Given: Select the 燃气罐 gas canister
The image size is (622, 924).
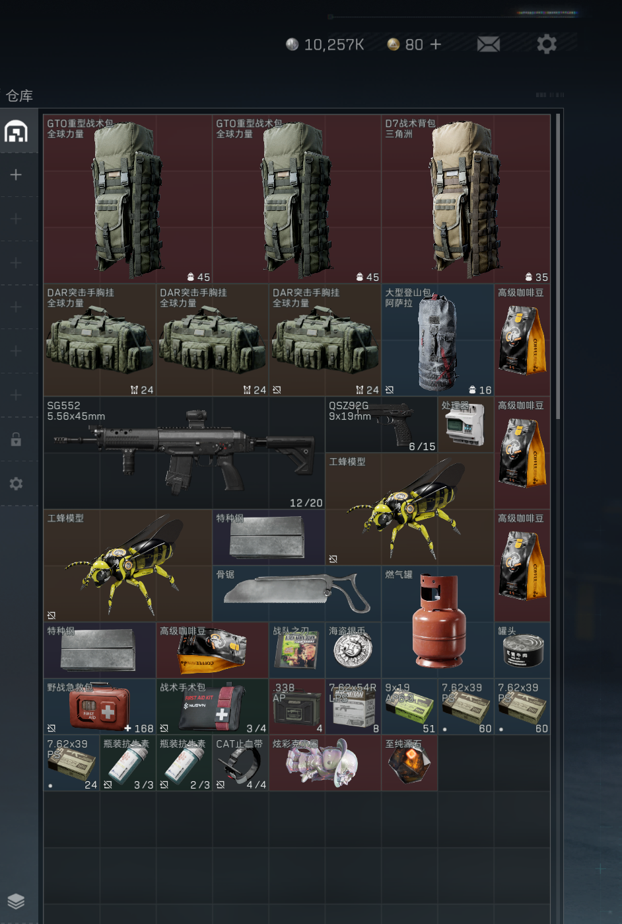Looking at the screenshot, I should point(438,622).
